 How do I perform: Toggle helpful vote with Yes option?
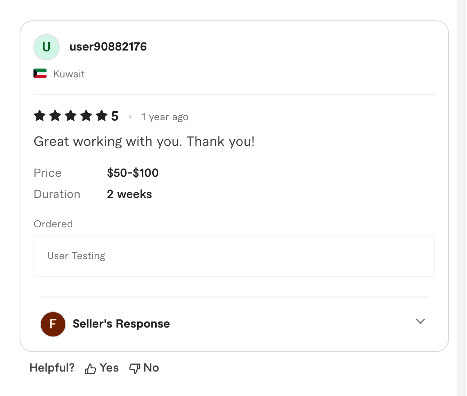point(101,367)
